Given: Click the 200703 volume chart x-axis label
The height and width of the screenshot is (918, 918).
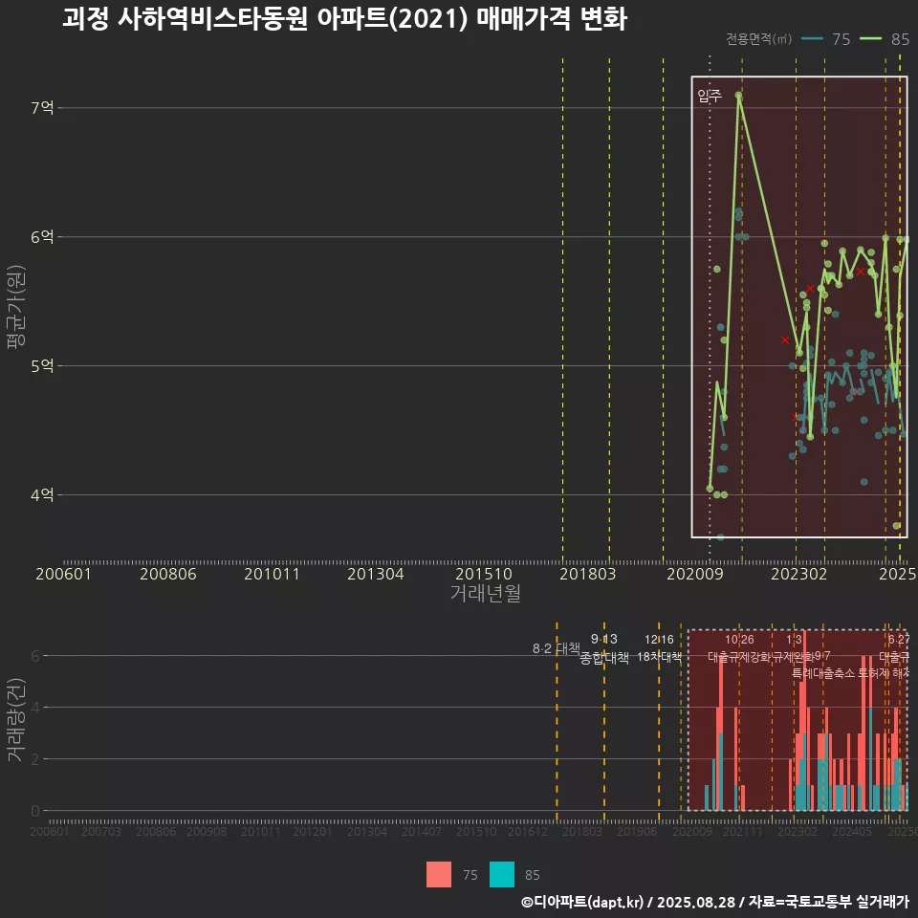Looking at the screenshot, I should (101, 831).
